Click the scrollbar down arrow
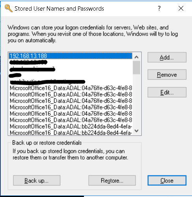This screenshot has height=197, width=192. (136, 131)
